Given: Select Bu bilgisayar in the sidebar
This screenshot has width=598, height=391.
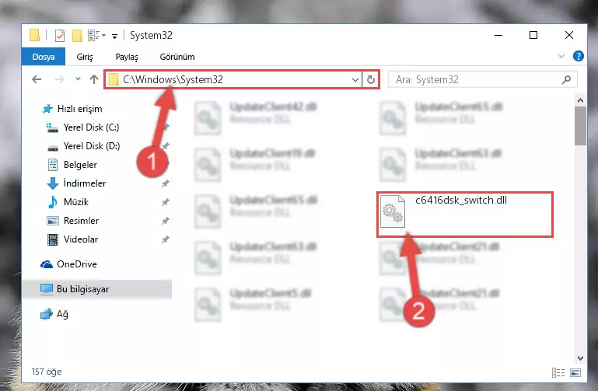Looking at the screenshot, I should 82,289.
